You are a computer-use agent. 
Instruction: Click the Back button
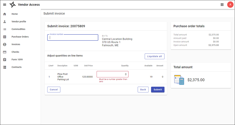(143, 90)
